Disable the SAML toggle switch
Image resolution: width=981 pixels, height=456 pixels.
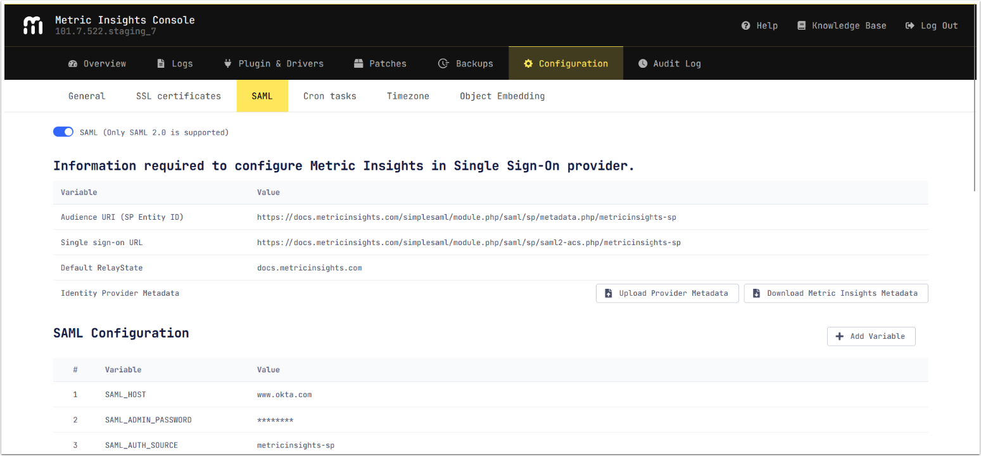[x=63, y=132]
